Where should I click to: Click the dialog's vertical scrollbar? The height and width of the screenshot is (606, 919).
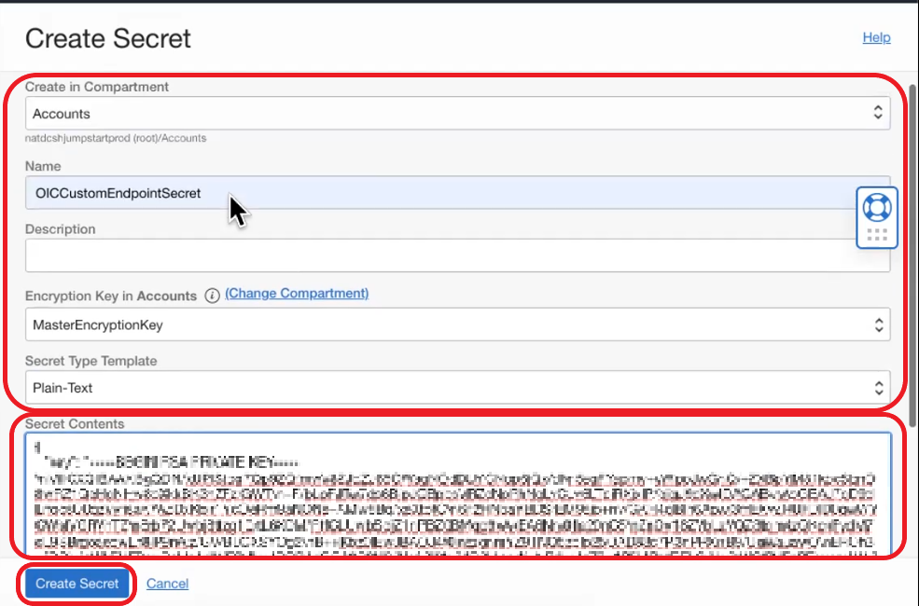pos(912,255)
